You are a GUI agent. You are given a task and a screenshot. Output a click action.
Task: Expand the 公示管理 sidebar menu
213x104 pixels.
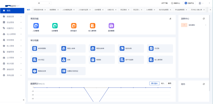[x=12, y=58]
